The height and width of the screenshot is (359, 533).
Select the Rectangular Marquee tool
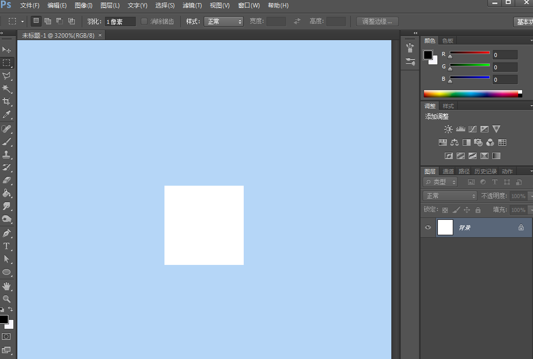[6, 63]
